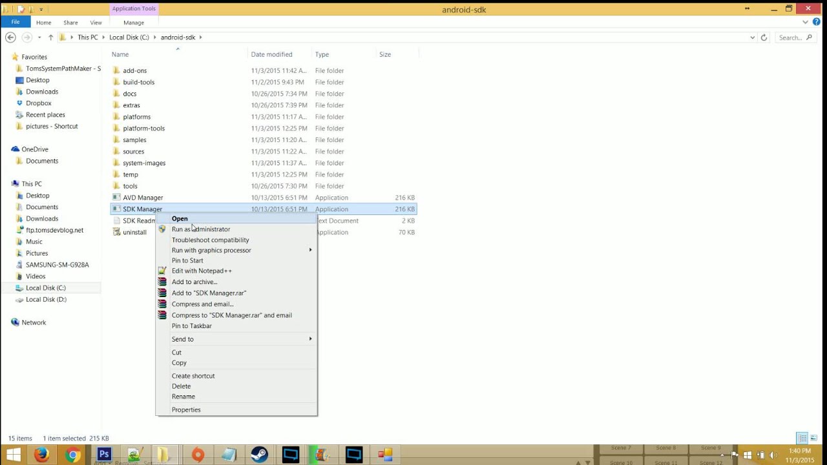Image resolution: width=827 pixels, height=465 pixels.
Task: Open recent locations dropdown arrow
Action: [x=39, y=37]
